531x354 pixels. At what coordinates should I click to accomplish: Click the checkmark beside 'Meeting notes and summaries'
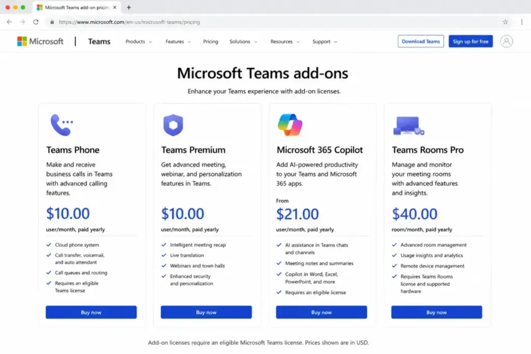pos(279,263)
